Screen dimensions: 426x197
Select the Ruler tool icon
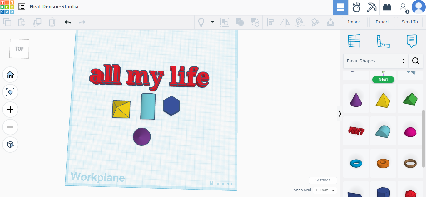383,41
